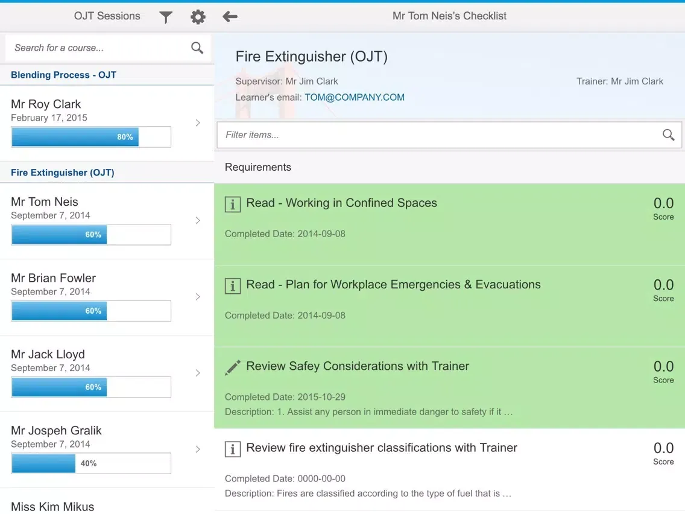Viewport: 685px width, 514px height.
Task: Open Review Safey Considerations with Trainer item
Action: [x=450, y=388]
